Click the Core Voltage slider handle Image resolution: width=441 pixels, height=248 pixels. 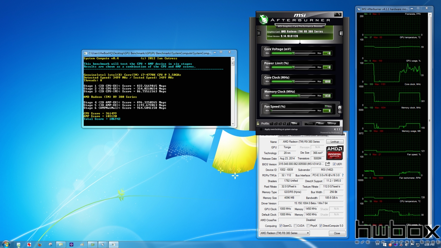coord(293,53)
